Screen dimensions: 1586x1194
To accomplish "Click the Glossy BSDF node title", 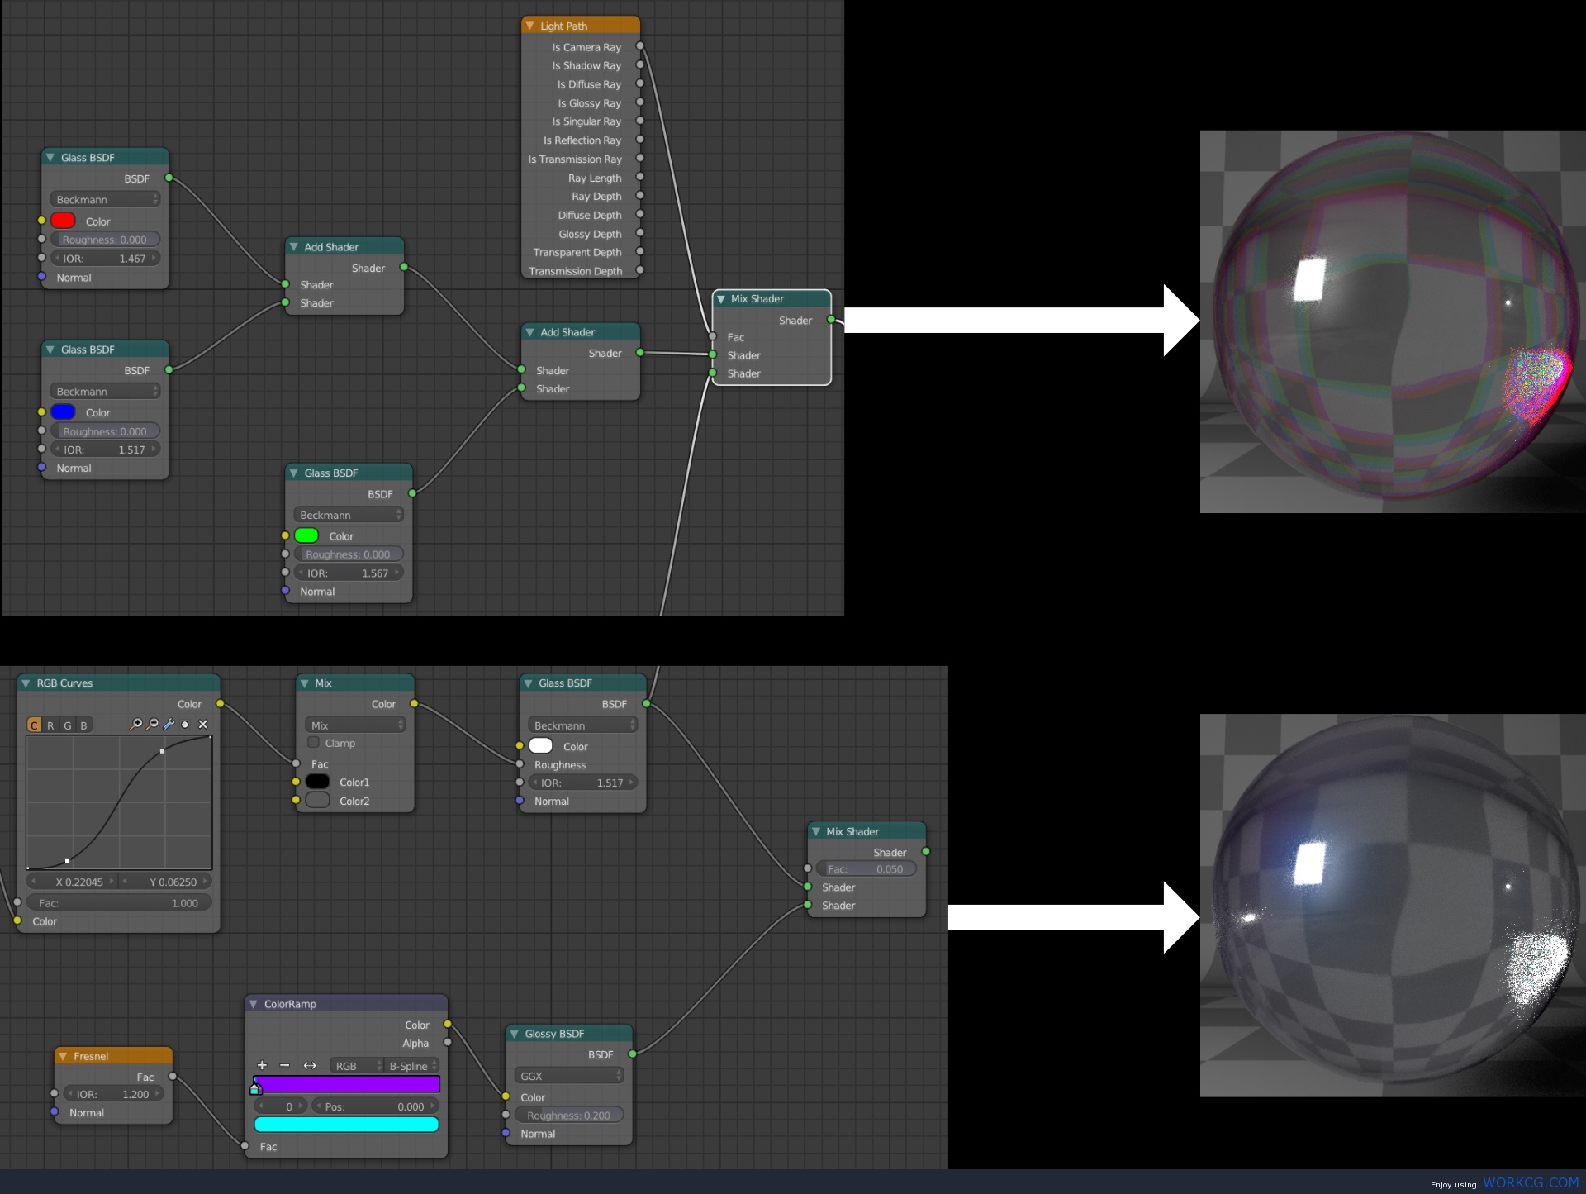I will (554, 1034).
